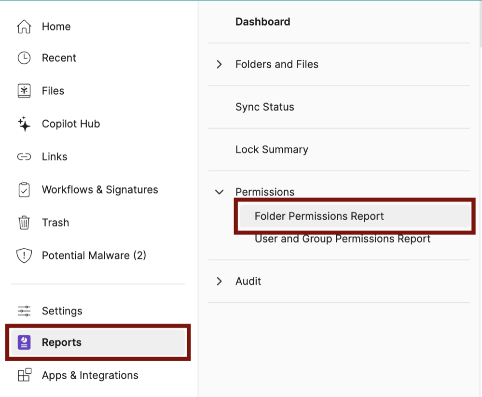Open Settings with the sliders icon
Viewport: 482px width, 397px height.
pyautogui.click(x=23, y=311)
